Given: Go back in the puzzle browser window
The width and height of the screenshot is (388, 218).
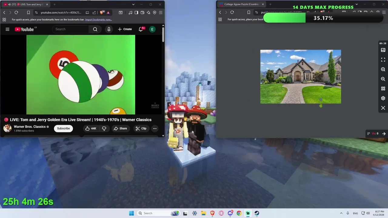Looking at the screenshot, I should (220, 12).
